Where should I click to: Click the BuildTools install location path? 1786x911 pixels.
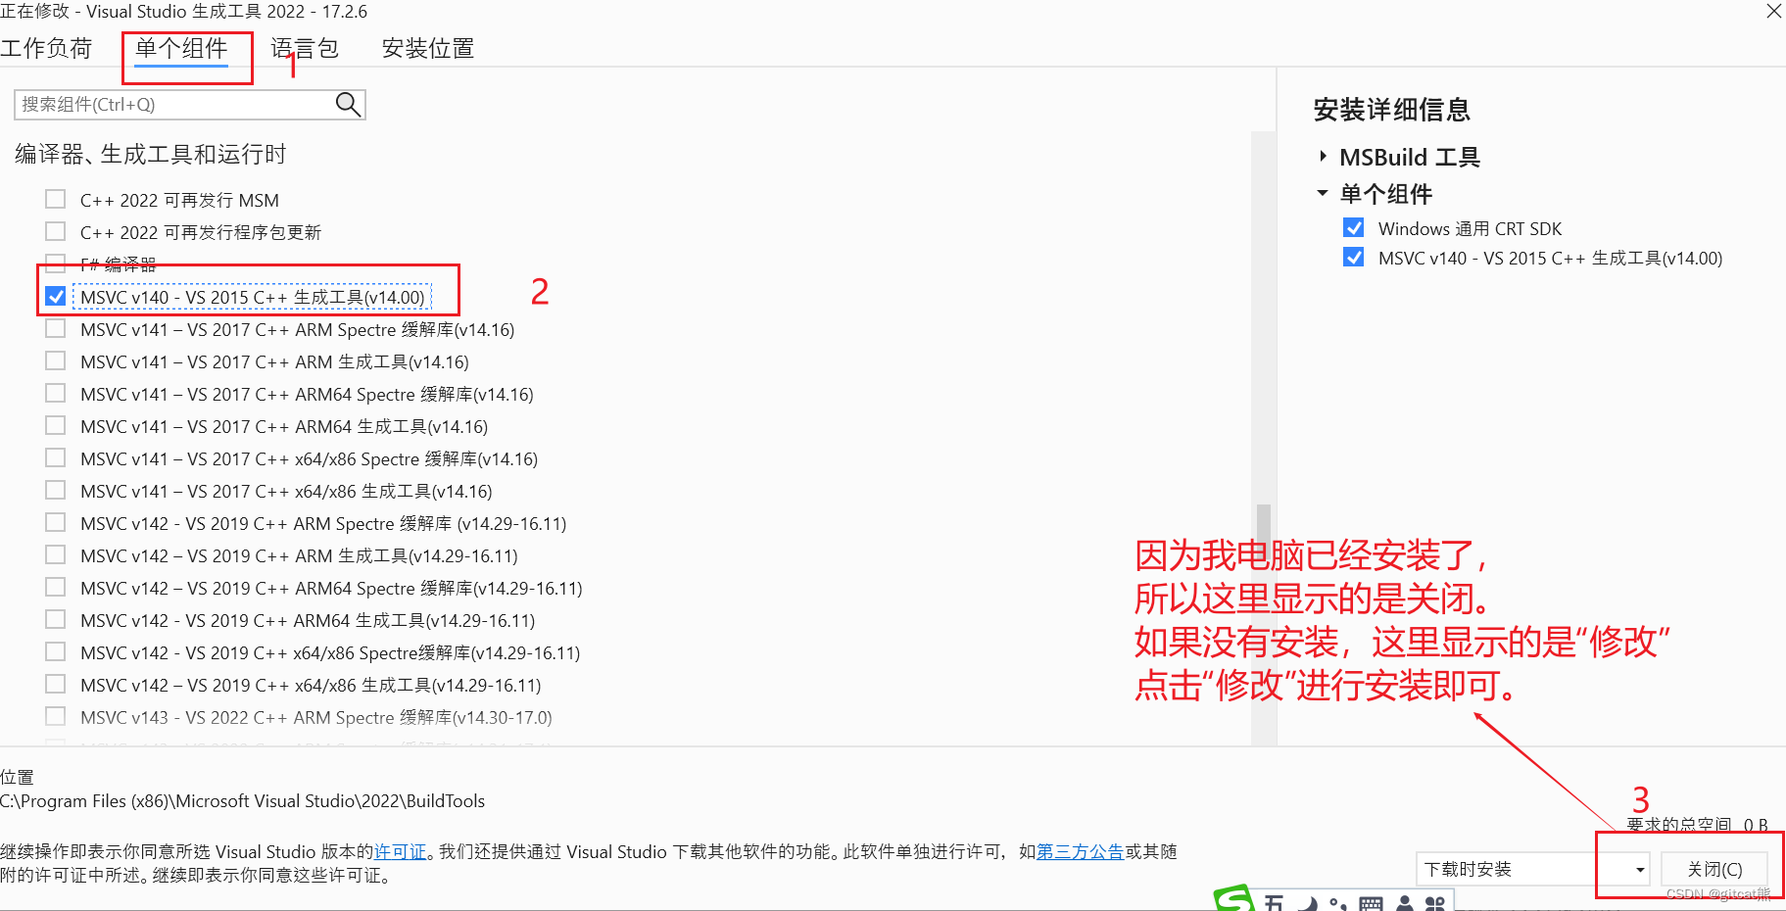(242, 801)
